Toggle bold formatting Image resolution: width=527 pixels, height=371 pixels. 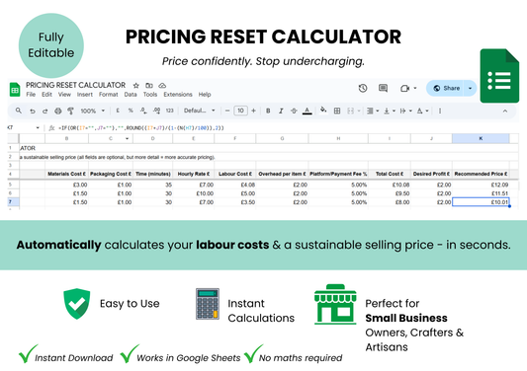pyautogui.click(x=268, y=111)
